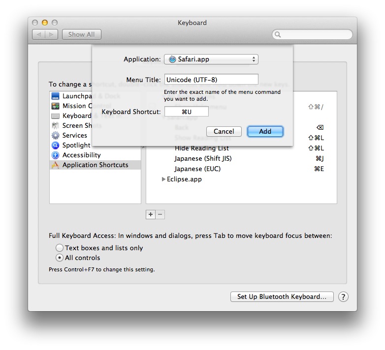Image resolution: width=385 pixels, height=350 pixels.
Task: Go back with the left arrow button
Action: pos(38,34)
